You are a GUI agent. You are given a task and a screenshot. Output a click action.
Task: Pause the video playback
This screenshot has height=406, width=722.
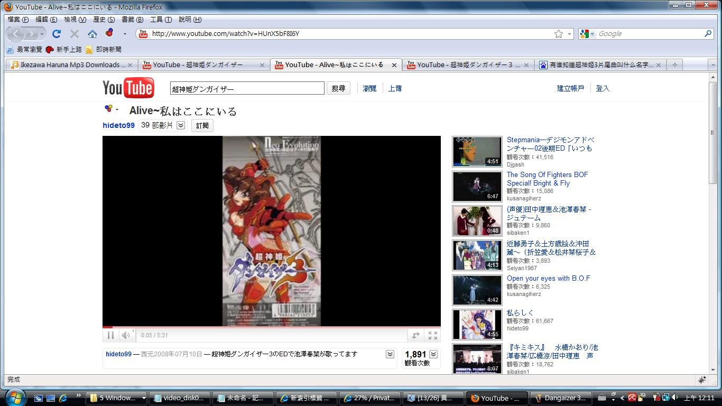click(110, 335)
